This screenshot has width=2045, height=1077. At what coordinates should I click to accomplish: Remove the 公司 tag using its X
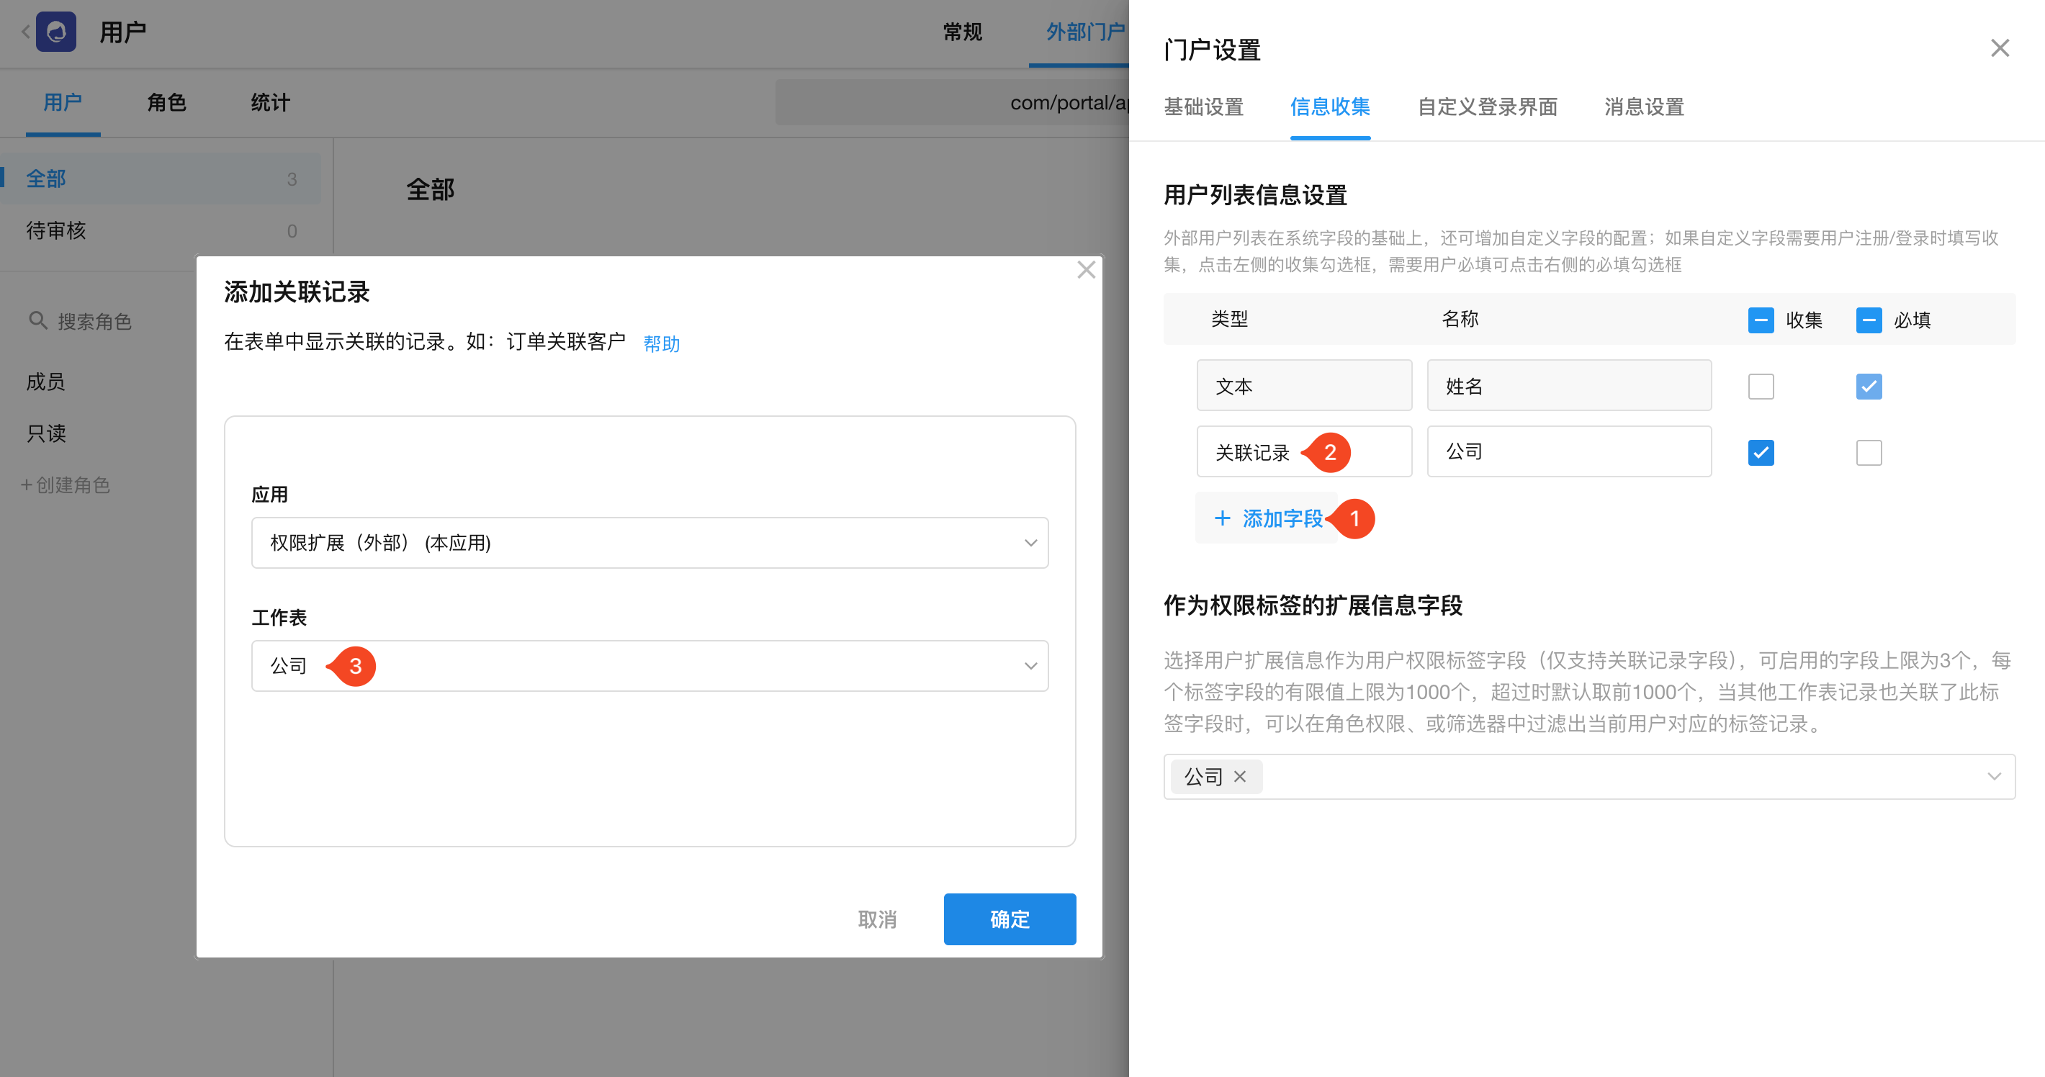point(1240,776)
